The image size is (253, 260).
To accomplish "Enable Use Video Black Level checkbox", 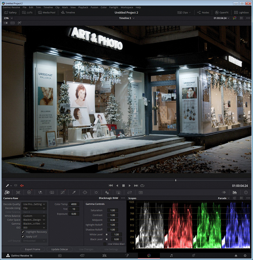I will coord(105,244).
